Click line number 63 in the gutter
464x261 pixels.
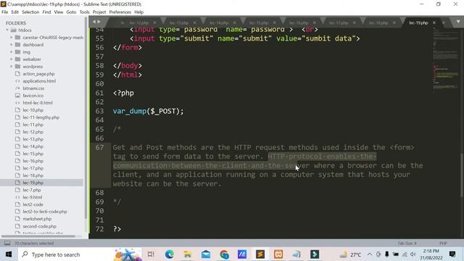point(100,111)
